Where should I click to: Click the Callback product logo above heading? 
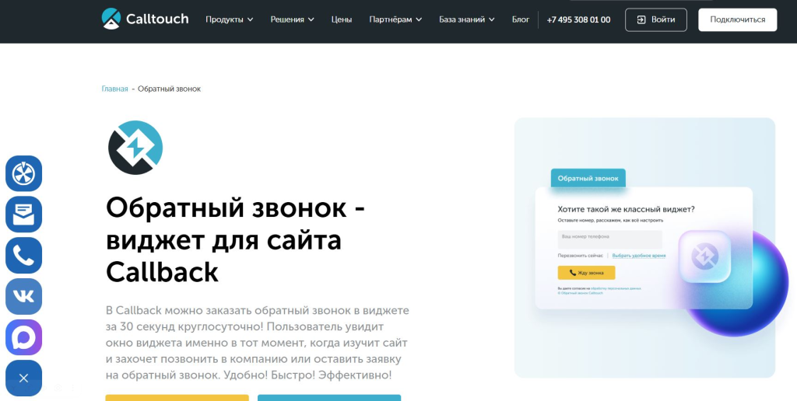tap(135, 148)
